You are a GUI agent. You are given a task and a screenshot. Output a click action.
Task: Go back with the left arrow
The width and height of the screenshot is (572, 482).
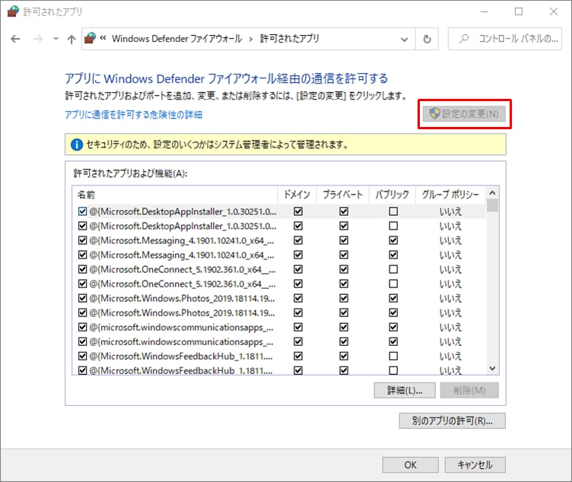[15, 39]
